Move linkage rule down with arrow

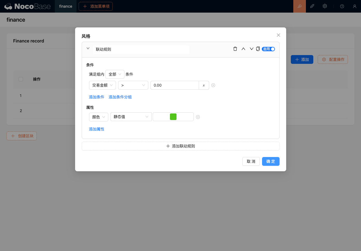251,49
